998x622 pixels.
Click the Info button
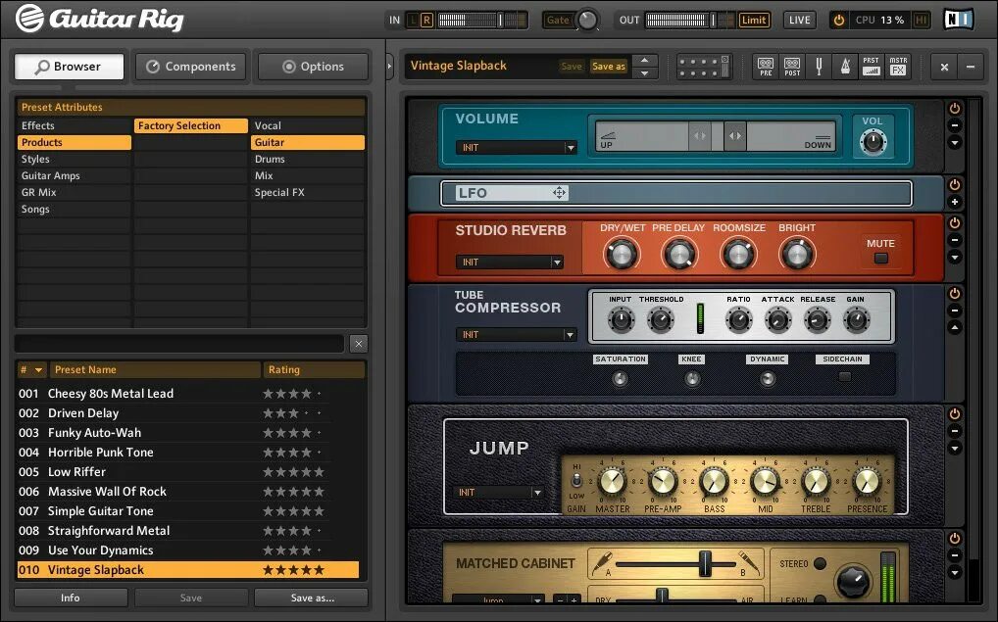71,598
